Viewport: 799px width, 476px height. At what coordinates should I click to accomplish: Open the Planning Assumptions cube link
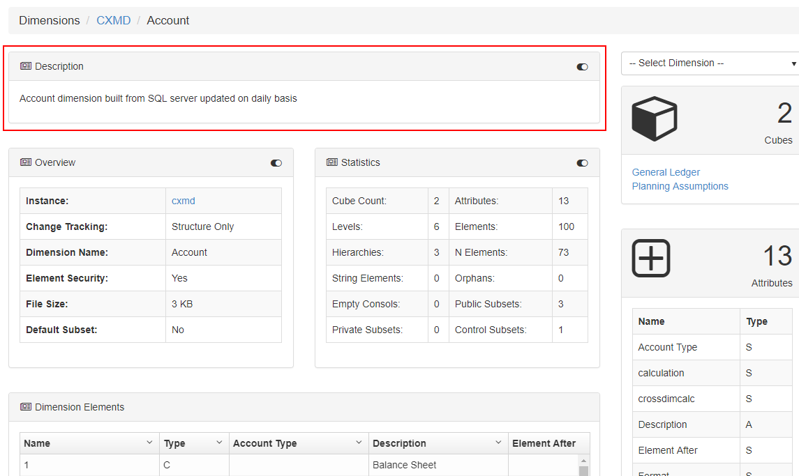coord(680,186)
